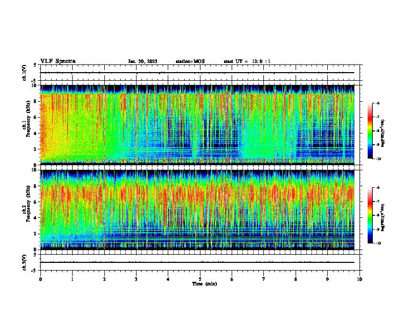Select the date text "Jan. 30, 2023"
Screen dimensions: 405x313
pos(143,61)
